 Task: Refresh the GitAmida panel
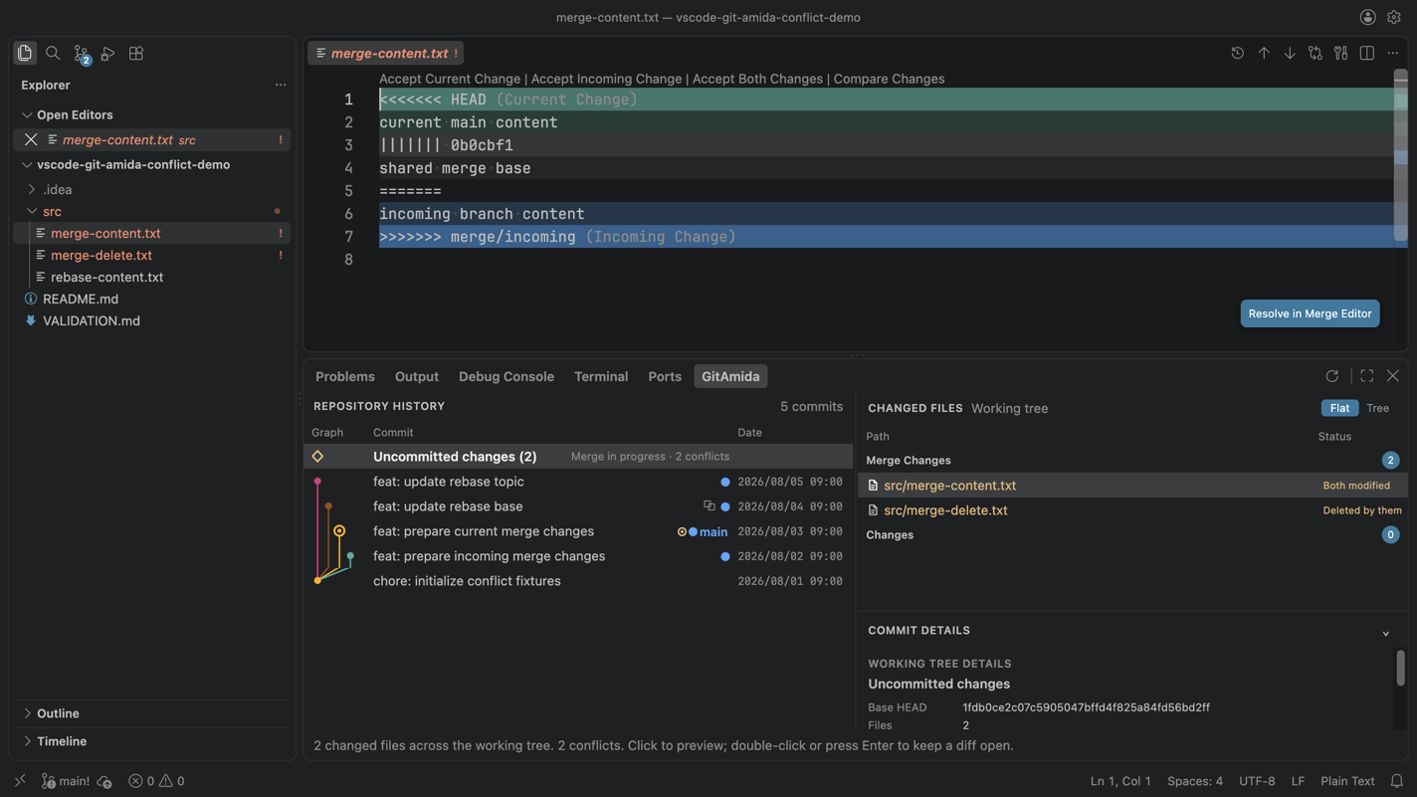pos(1332,376)
